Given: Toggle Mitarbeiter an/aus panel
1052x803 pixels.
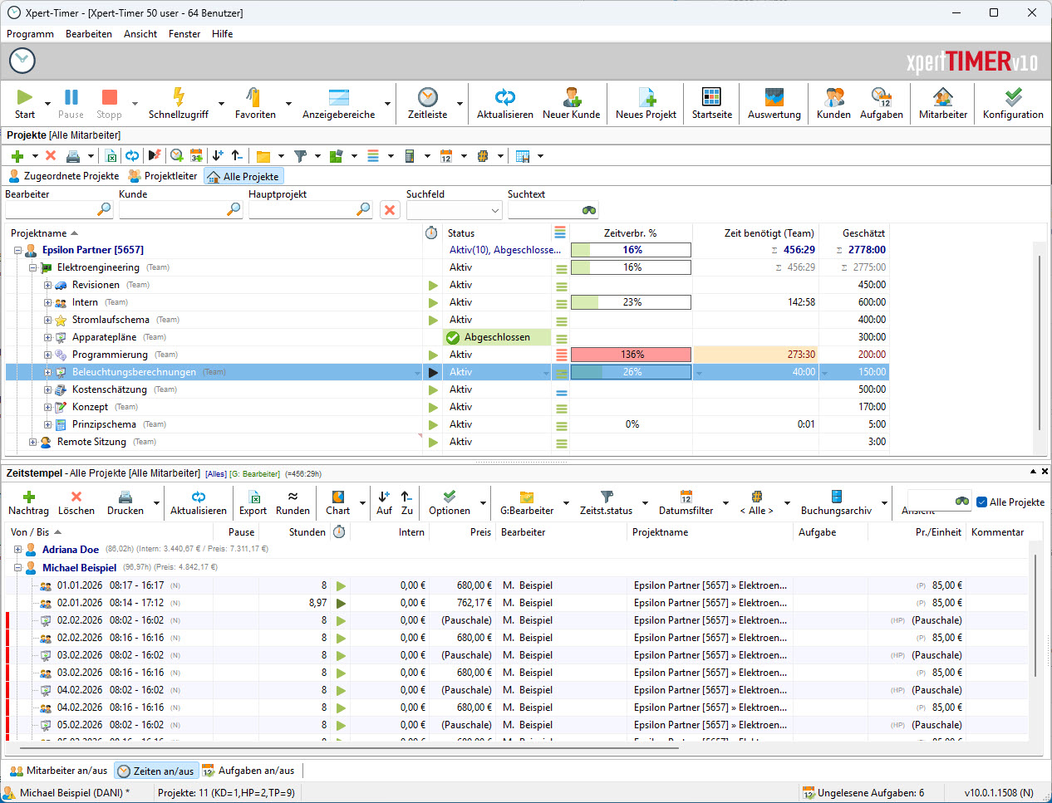Looking at the screenshot, I should click(x=59, y=771).
